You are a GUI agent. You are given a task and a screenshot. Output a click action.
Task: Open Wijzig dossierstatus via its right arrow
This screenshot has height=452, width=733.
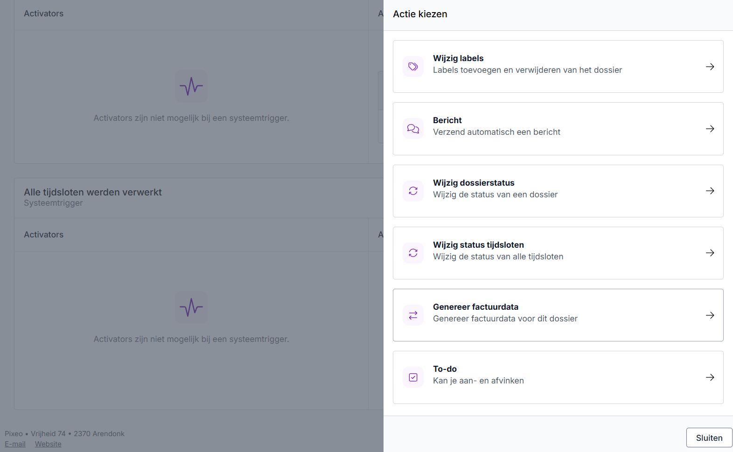point(710,191)
